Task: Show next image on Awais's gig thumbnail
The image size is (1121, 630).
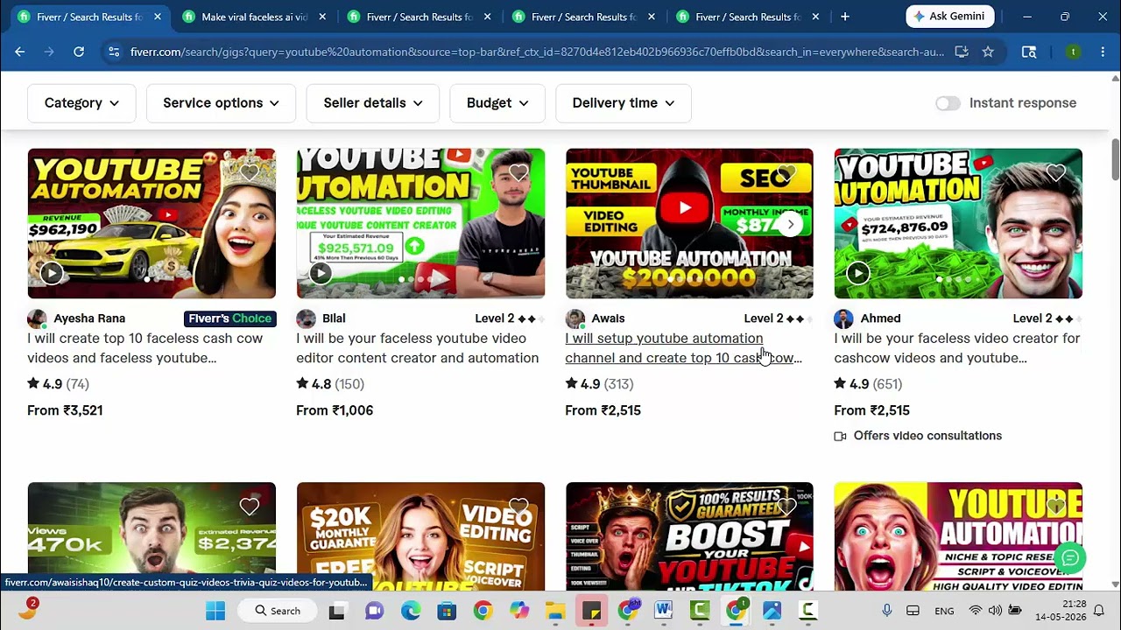Action: click(x=790, y=224)
